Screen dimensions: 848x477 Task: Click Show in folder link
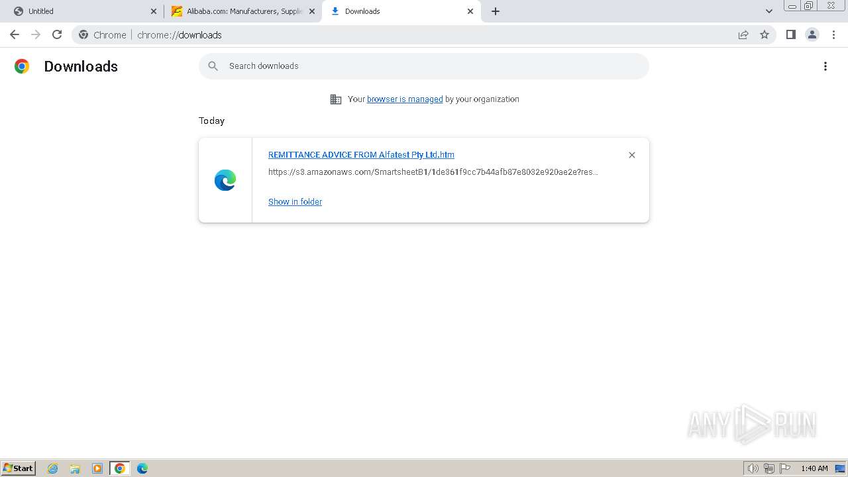[x=295, y=202]
